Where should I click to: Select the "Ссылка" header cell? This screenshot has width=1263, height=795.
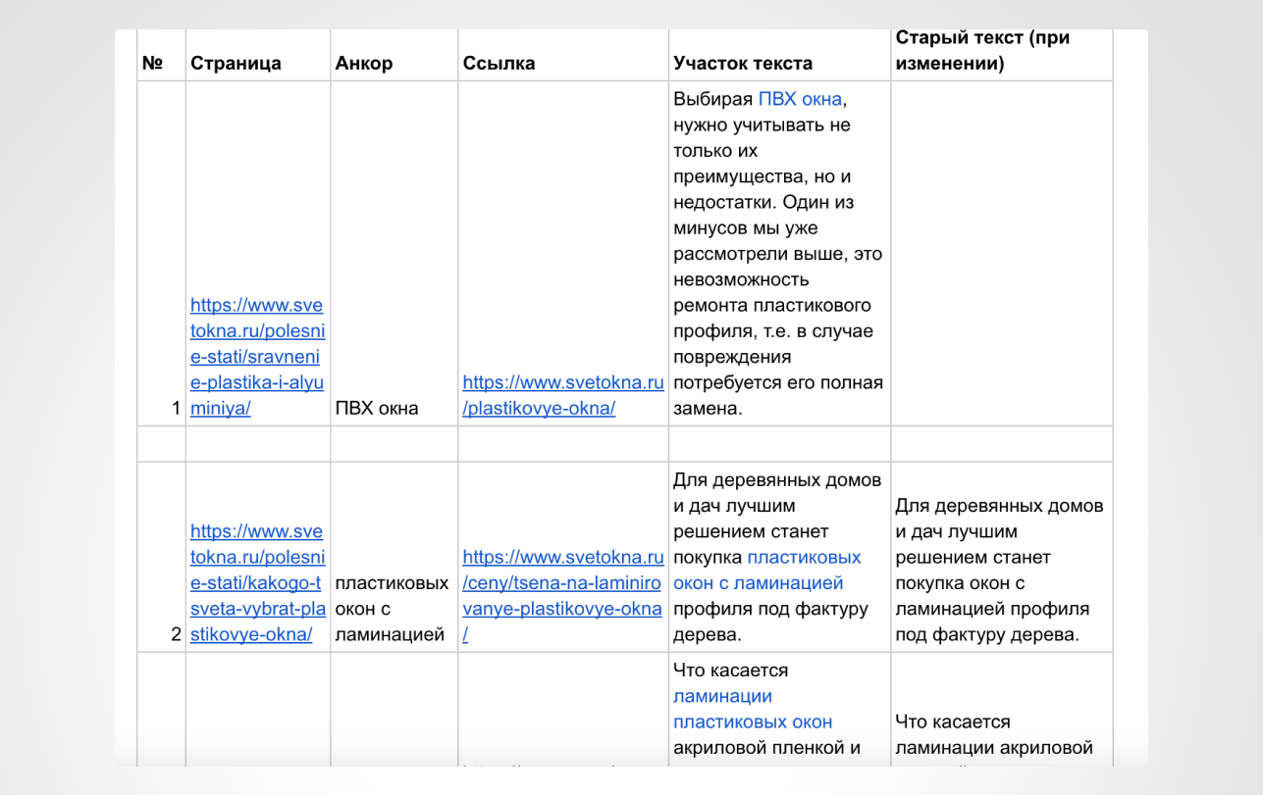pos(499,64)
